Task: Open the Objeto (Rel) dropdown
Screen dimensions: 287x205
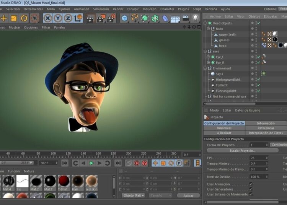Action: 133,195
